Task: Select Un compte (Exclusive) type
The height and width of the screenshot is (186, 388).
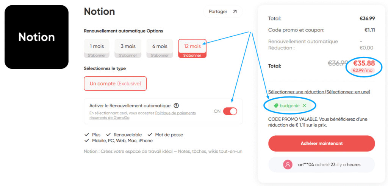Action: coord(115,83)
